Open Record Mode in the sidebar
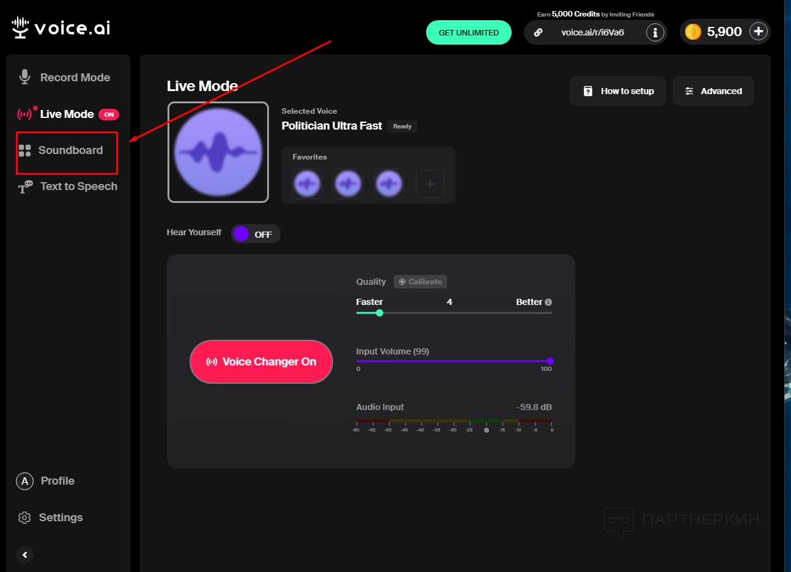This screenshot has height=572, width=791. click(x=65, y=78)
